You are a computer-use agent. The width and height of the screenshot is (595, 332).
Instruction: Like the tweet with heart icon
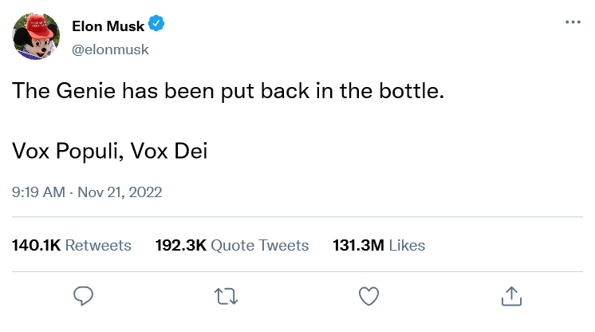(368, 295)
